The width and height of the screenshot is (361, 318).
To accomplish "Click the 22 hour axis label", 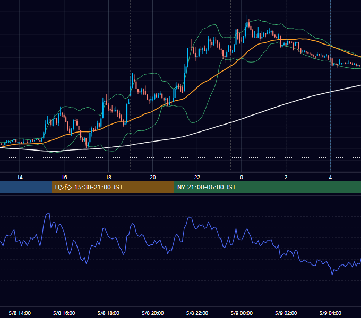I will click(197, 178).
